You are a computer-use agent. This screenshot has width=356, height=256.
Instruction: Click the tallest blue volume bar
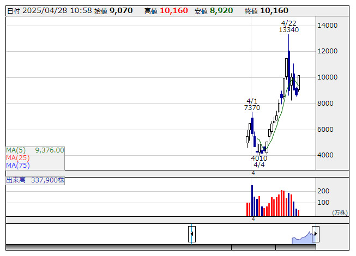[x=252, y=200]
